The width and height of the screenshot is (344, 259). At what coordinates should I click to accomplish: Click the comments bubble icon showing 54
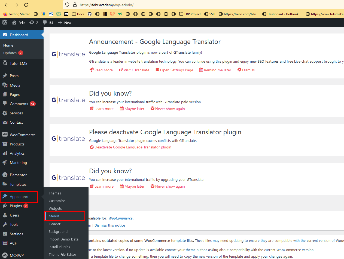point(48,23)
